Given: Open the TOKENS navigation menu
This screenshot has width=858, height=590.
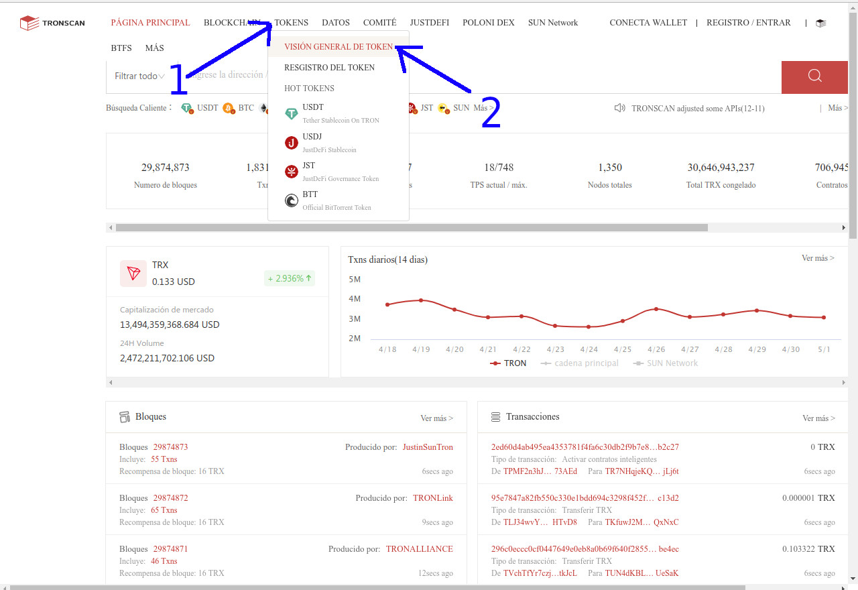Looking at the screenshot, I should [292, 23].
